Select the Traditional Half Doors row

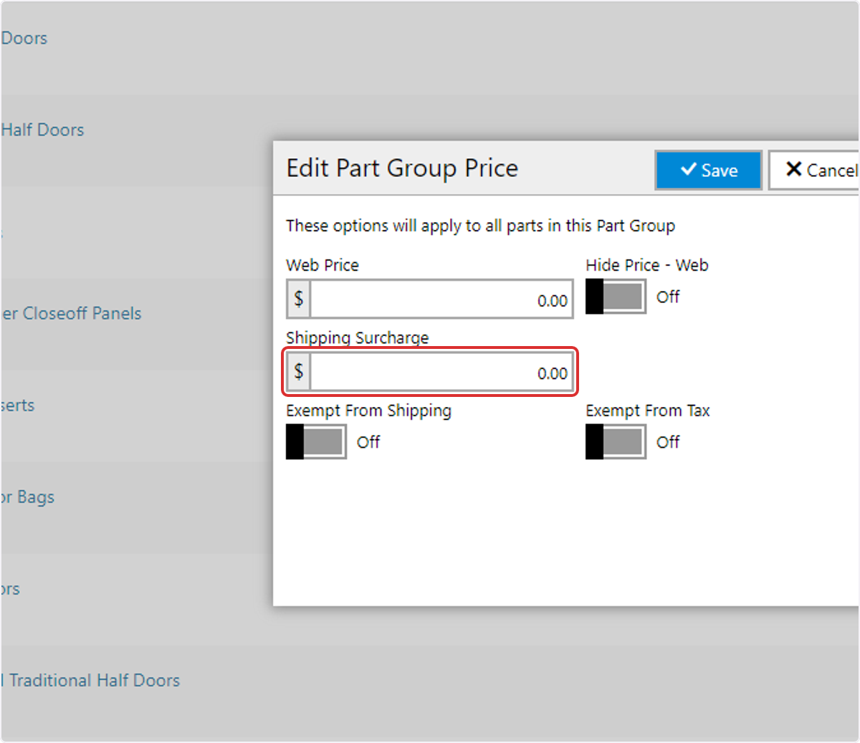coord(430,691)
